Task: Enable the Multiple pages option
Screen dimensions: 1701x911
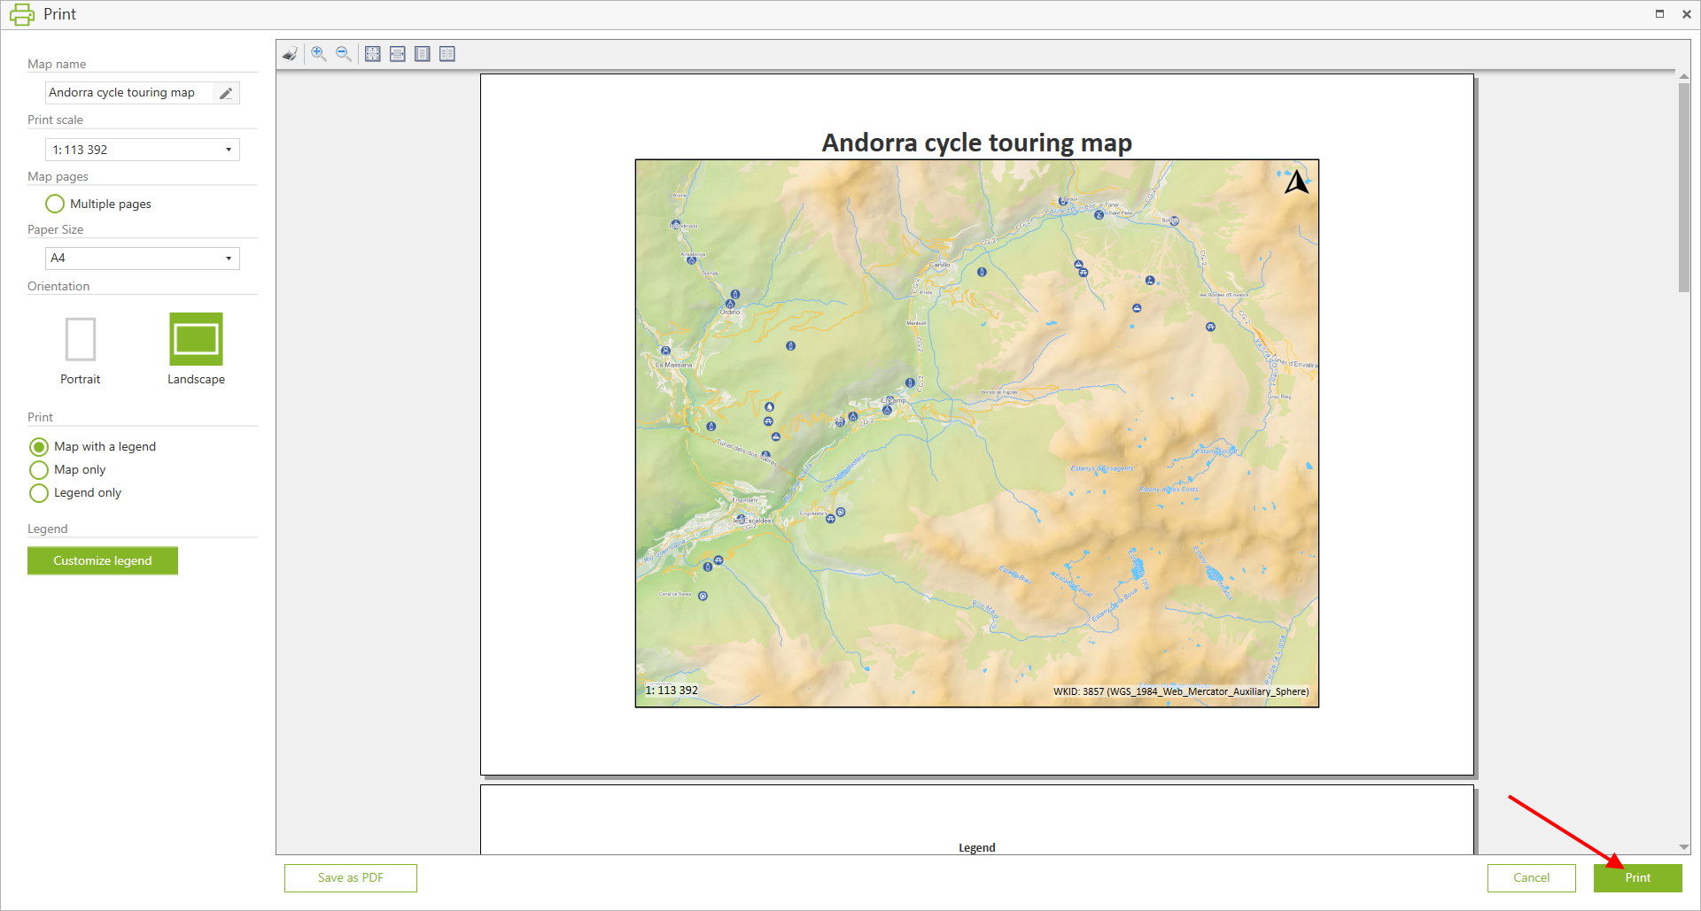Action: click(55, 204)
